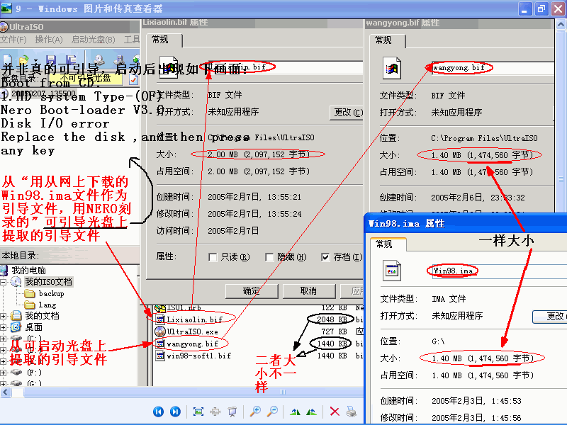The width and height of the screenshot is (567, 425).
Task: Click the wangyong.bif file icon in list
Action: [x=160, y=344]
